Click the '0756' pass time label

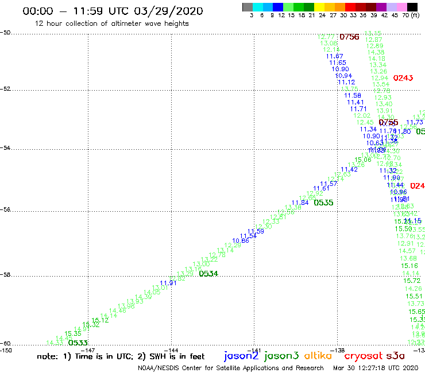(349, 37)
